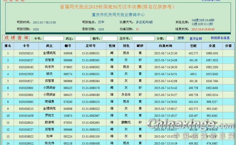Select owner 金镖鸽苑 in rank 1 row
This screenshot has width=236, height=145.
[49, 53]
